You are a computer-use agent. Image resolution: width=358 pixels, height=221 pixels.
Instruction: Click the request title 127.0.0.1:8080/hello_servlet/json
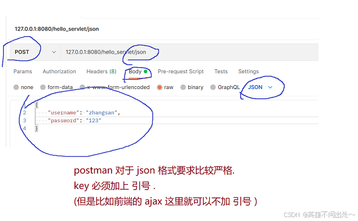[57, 29]
